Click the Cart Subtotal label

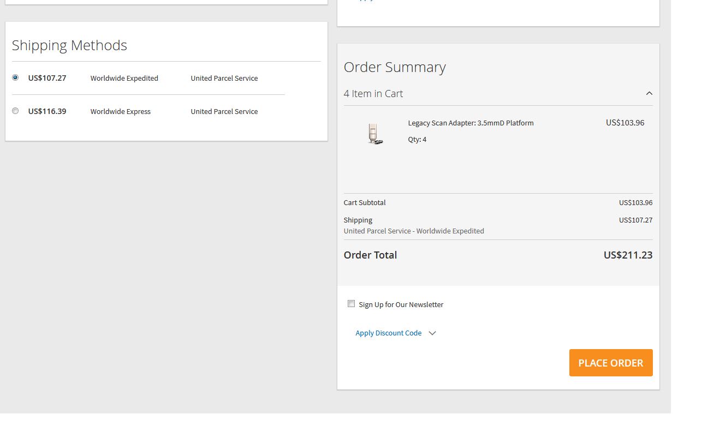click(x=365, y=203)
